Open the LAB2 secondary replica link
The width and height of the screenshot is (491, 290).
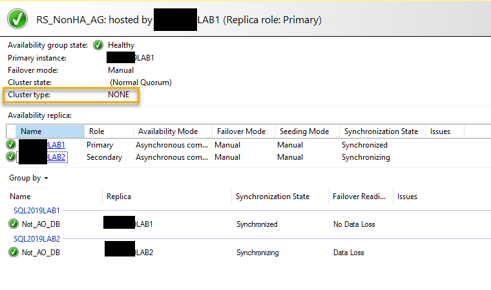coord(56,157)
